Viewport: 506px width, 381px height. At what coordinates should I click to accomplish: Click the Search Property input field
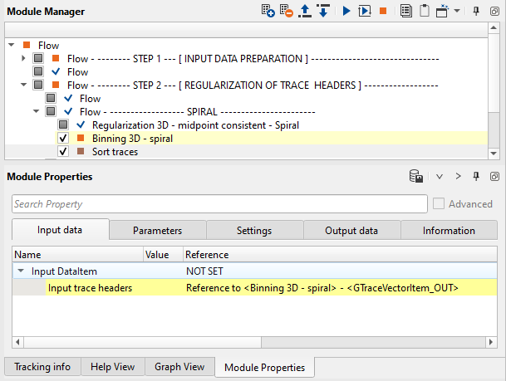[218, 204]
